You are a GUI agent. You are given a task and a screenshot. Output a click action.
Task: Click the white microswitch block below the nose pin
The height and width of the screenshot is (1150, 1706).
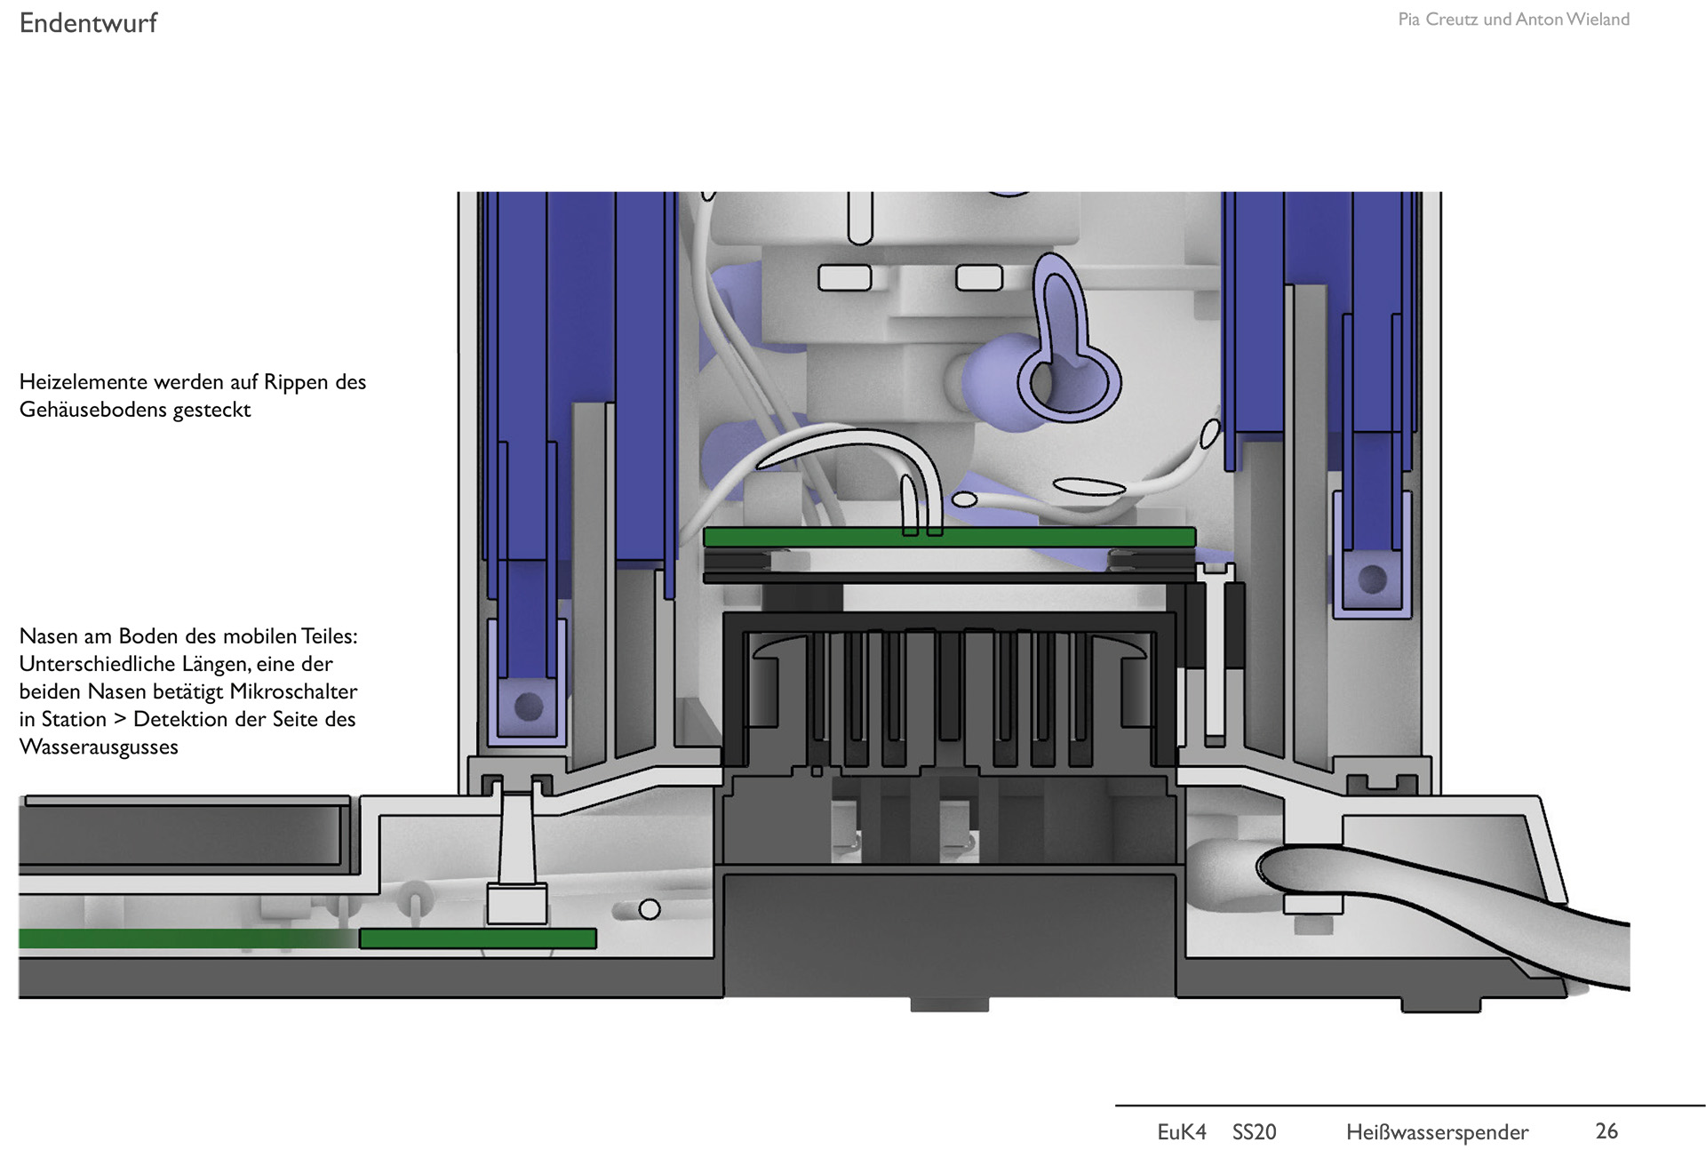[516, 905]
